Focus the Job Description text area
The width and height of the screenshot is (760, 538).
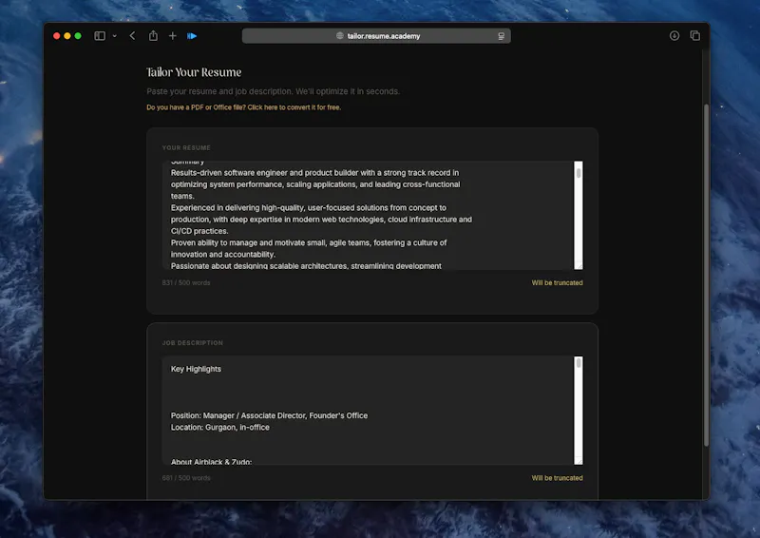(x=368, y=411)
